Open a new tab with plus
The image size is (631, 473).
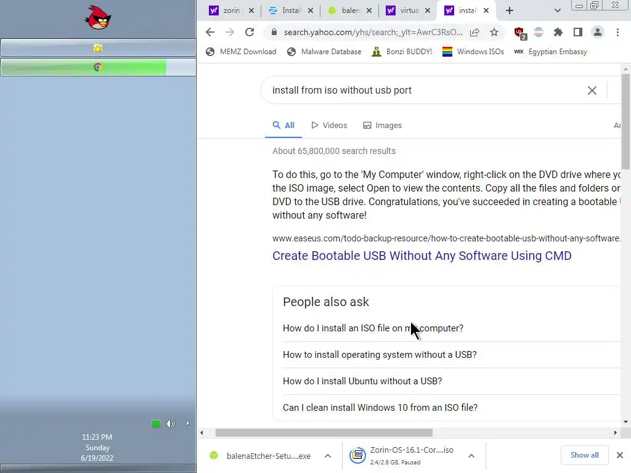coord(510,10)
